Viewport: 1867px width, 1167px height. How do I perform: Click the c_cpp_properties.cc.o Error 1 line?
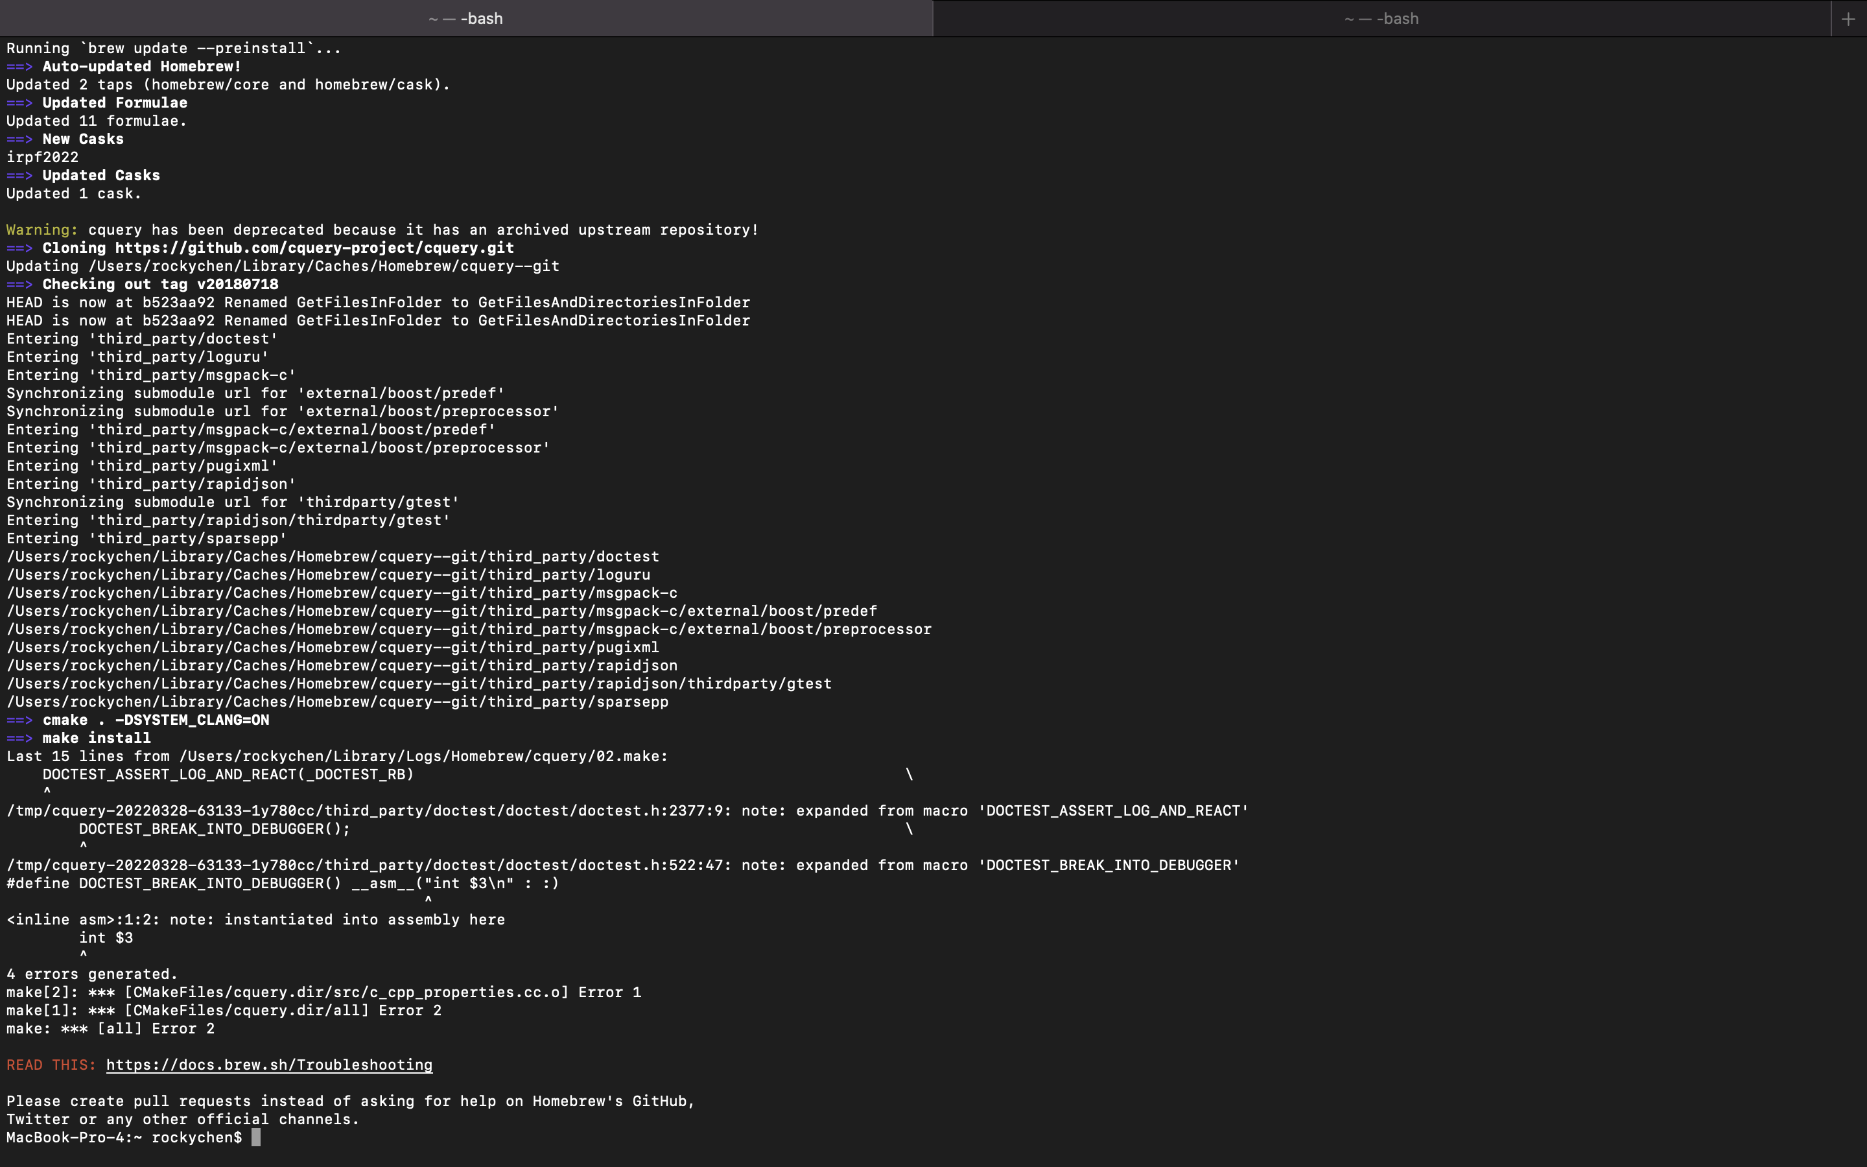[x=324, y=993]
